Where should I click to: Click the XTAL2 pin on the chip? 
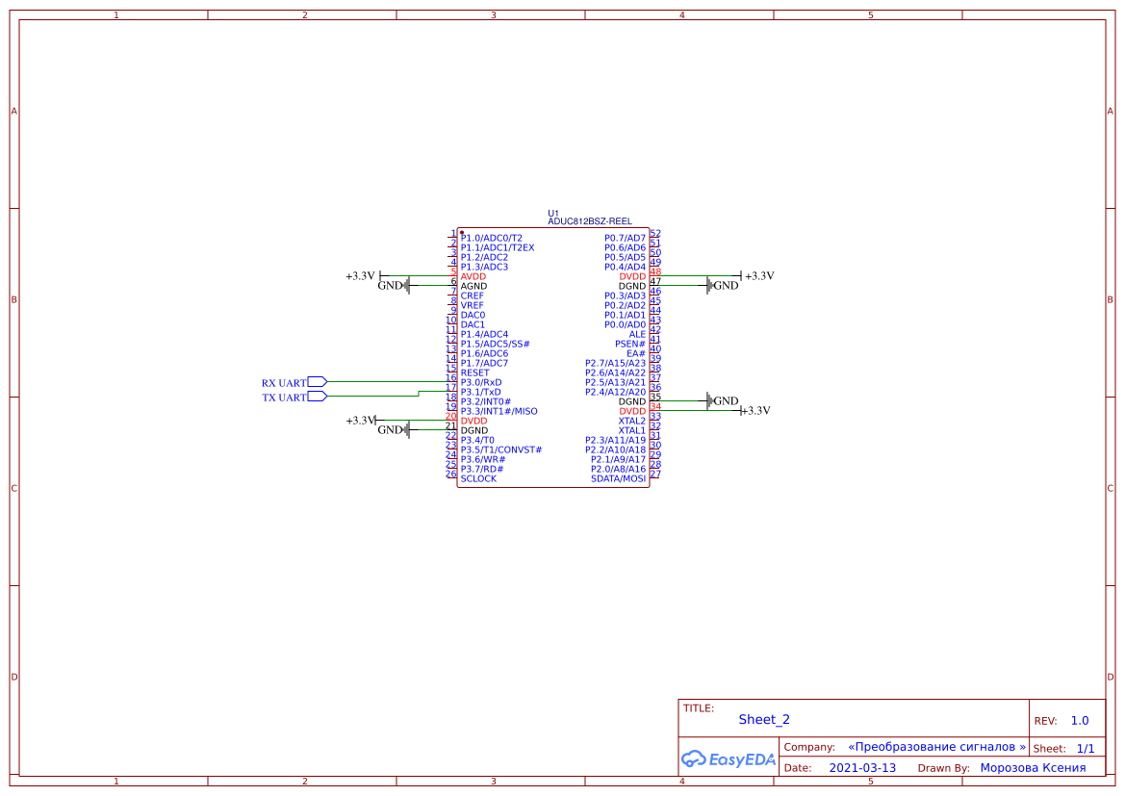tap(626, 421)
